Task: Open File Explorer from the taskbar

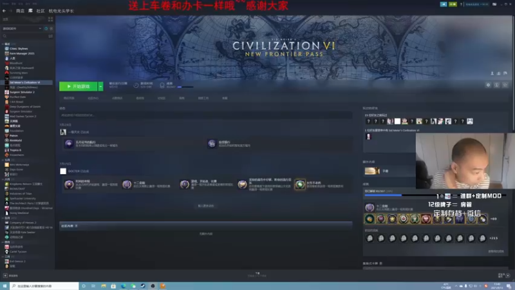Action: [104, 286]
